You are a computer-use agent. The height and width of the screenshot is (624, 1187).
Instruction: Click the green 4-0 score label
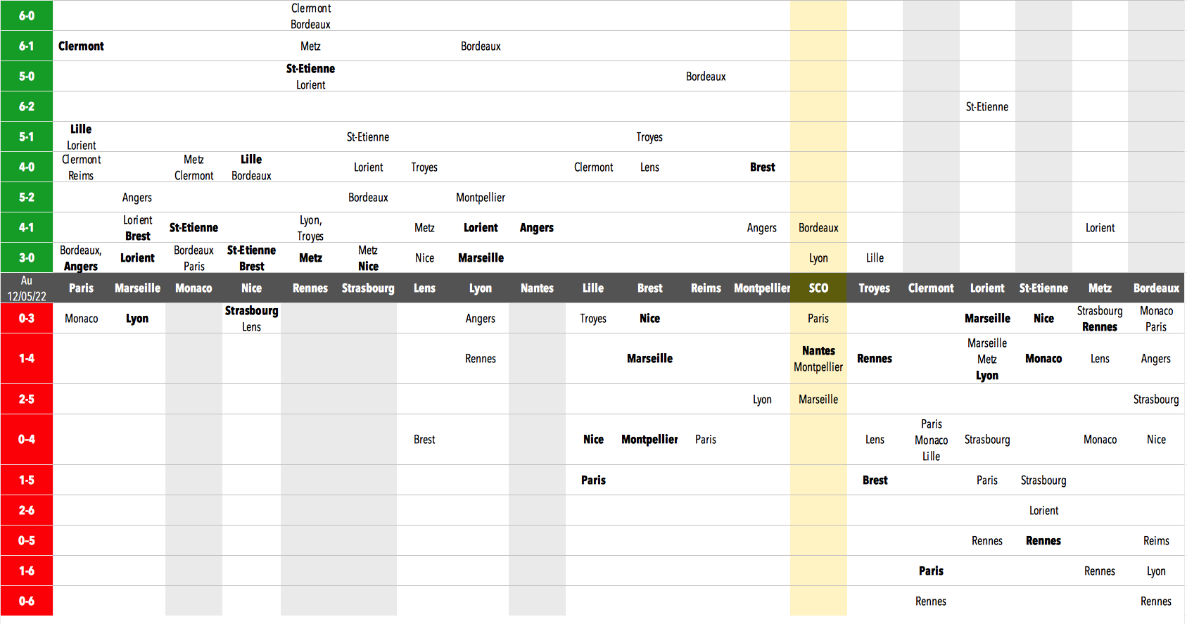point(27,167)
